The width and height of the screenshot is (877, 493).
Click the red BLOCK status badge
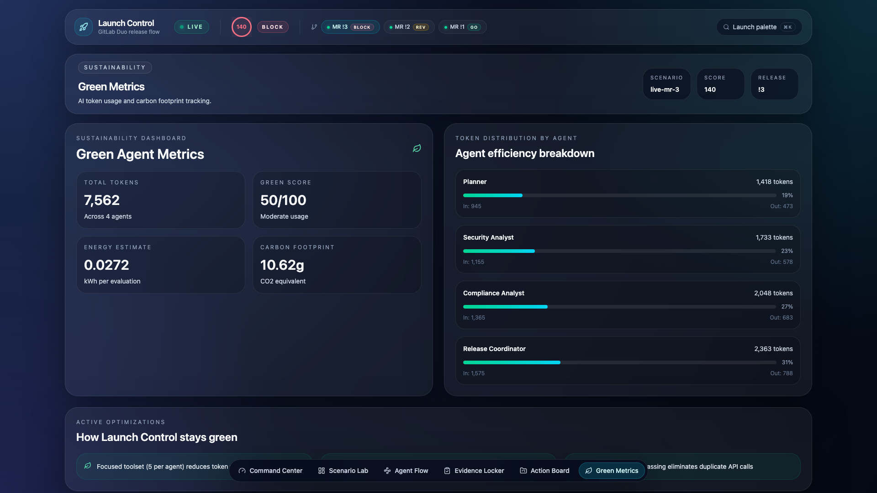click(272, 27)
